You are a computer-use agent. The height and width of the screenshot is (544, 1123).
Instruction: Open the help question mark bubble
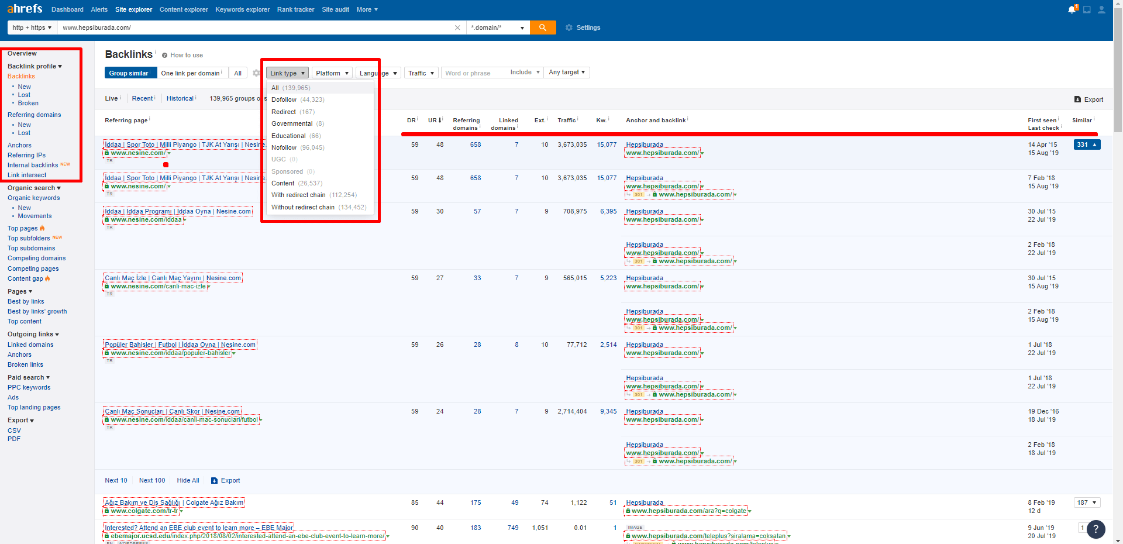1096,529
